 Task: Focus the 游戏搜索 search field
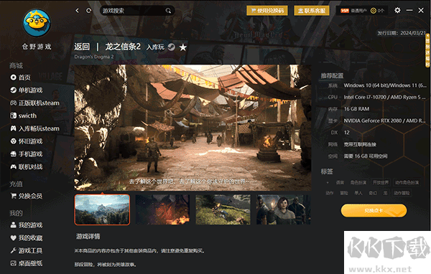coord(137,11)
